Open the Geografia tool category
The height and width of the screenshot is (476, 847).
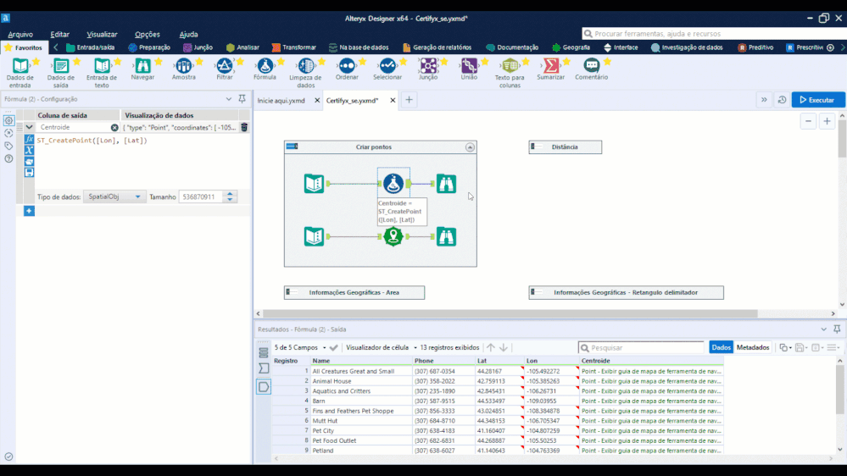571,47
